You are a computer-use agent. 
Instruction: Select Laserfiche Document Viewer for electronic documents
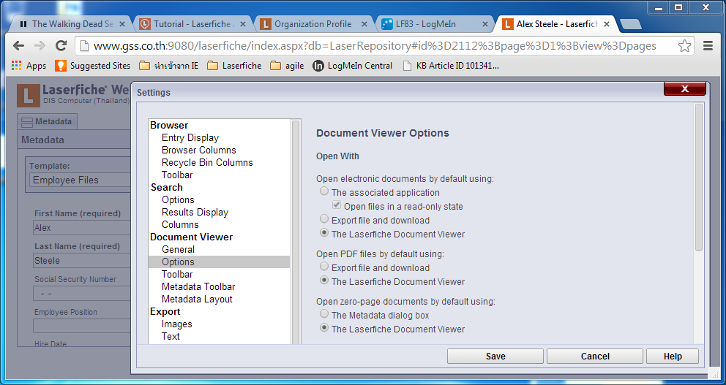(324, 233)
